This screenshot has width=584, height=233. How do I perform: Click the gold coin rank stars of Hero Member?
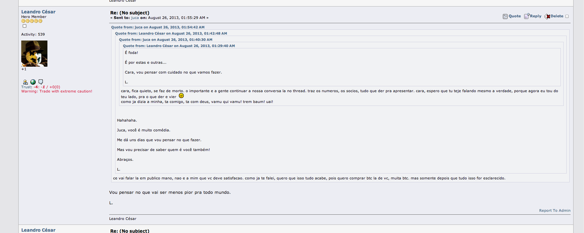click(x=32, y=21)
